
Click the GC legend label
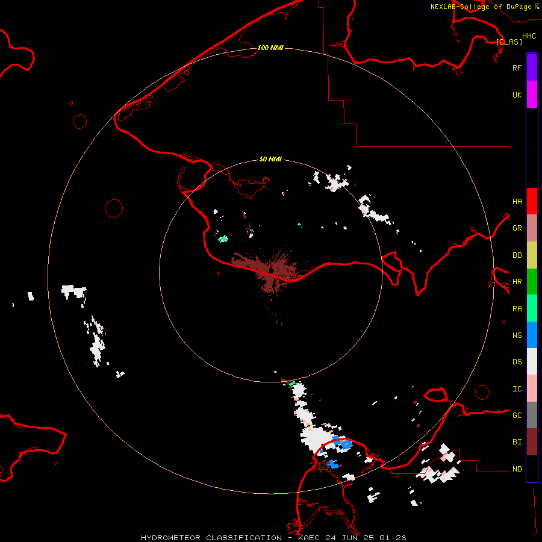coord(517,415)
